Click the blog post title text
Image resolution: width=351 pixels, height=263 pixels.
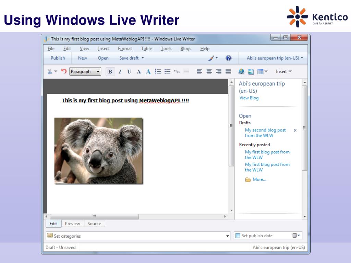point(125,101)
